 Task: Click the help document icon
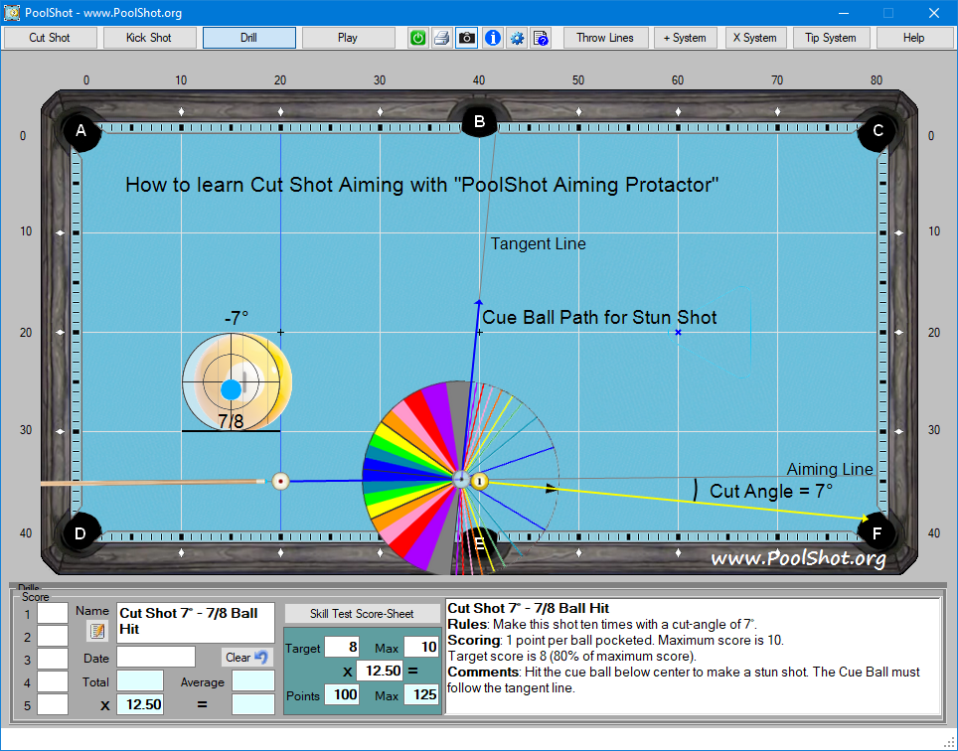tap(541, 38)
